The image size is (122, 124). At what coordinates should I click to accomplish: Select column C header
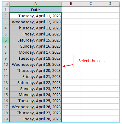pyautogui.click(x=90, y=4)
